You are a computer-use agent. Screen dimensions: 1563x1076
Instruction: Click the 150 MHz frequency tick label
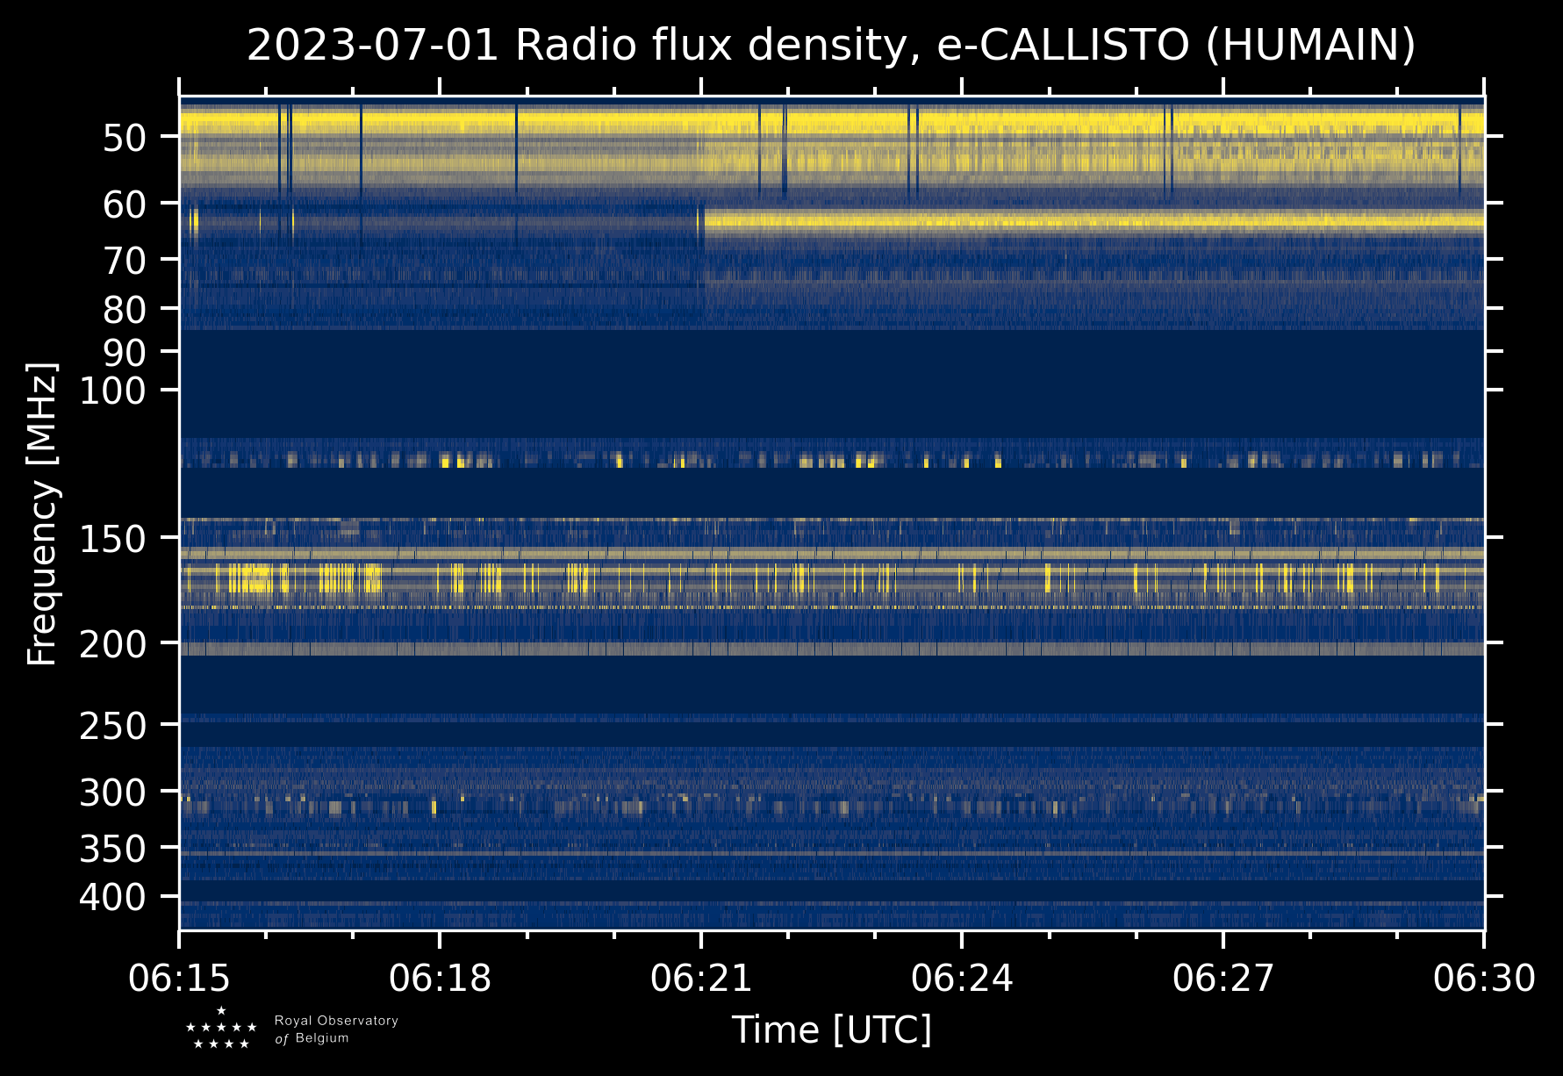tap(112, 539)
